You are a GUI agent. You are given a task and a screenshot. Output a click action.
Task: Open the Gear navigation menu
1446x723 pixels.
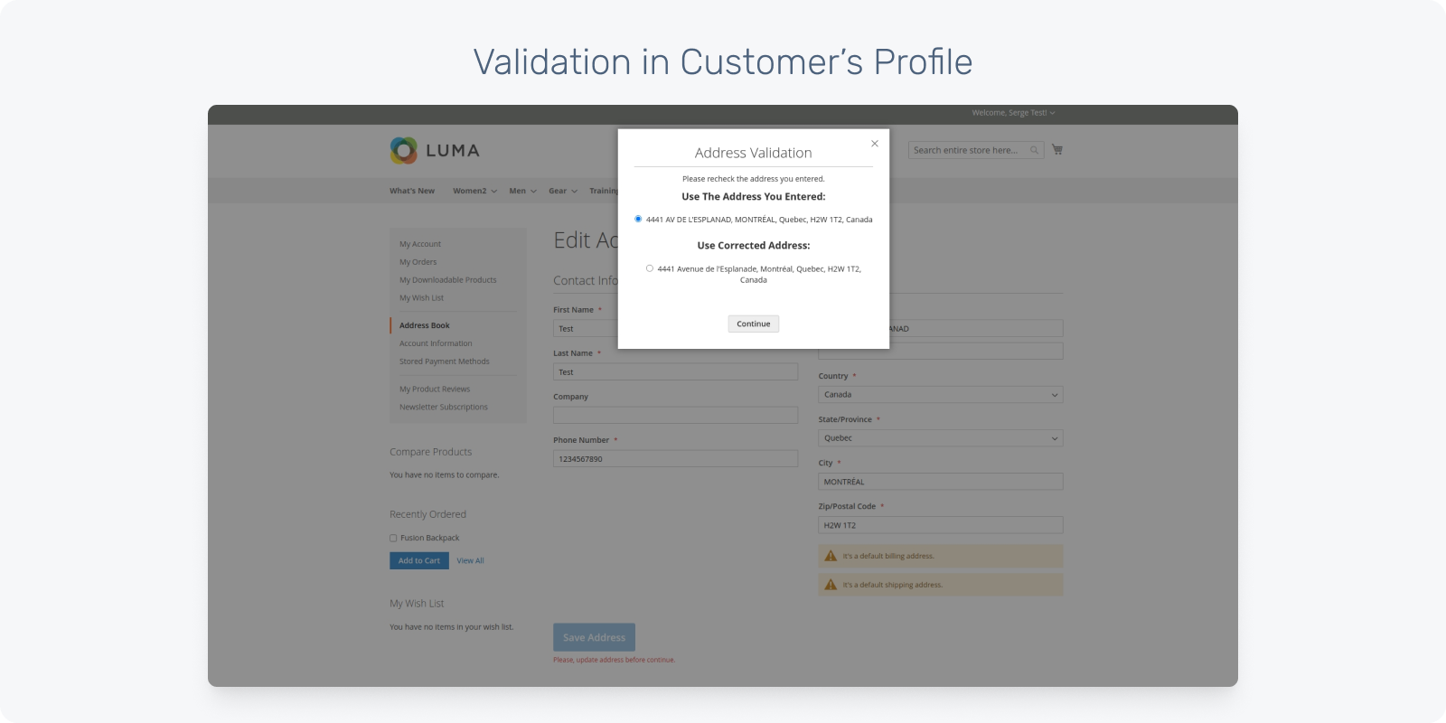(x=562, y=191)
